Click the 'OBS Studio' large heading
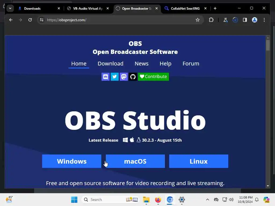 point(135,120)
